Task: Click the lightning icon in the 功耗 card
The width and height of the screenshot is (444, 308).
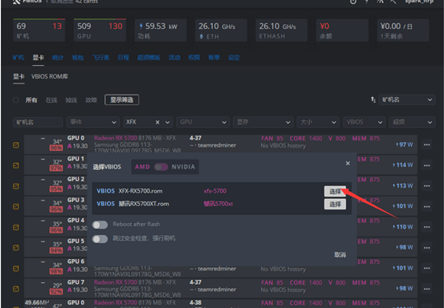Action: (141, 26)
